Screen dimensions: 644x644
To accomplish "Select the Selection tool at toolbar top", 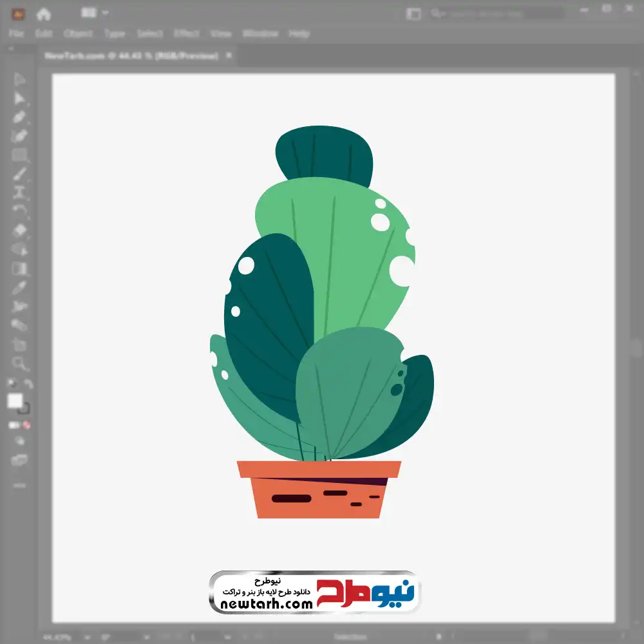I will [x=19, y=80].
